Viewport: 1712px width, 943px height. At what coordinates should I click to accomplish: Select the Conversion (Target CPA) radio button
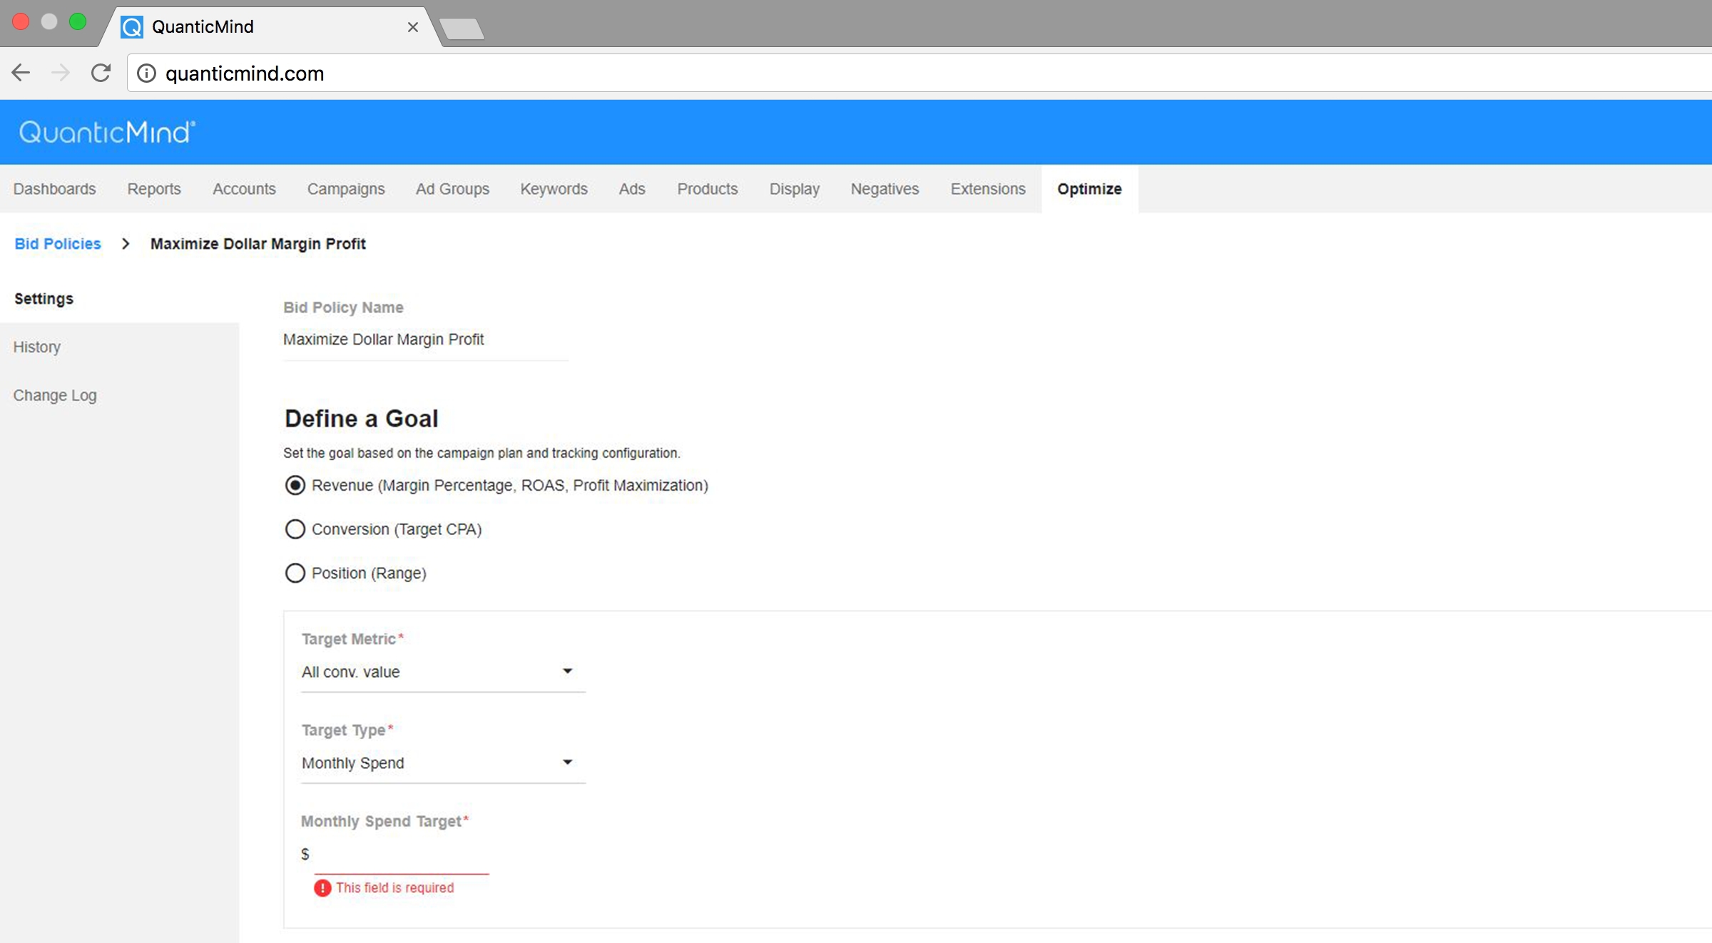coord(295,529)
